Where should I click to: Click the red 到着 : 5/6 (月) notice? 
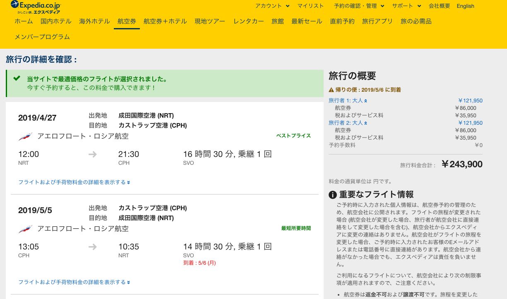pos(199,263)
